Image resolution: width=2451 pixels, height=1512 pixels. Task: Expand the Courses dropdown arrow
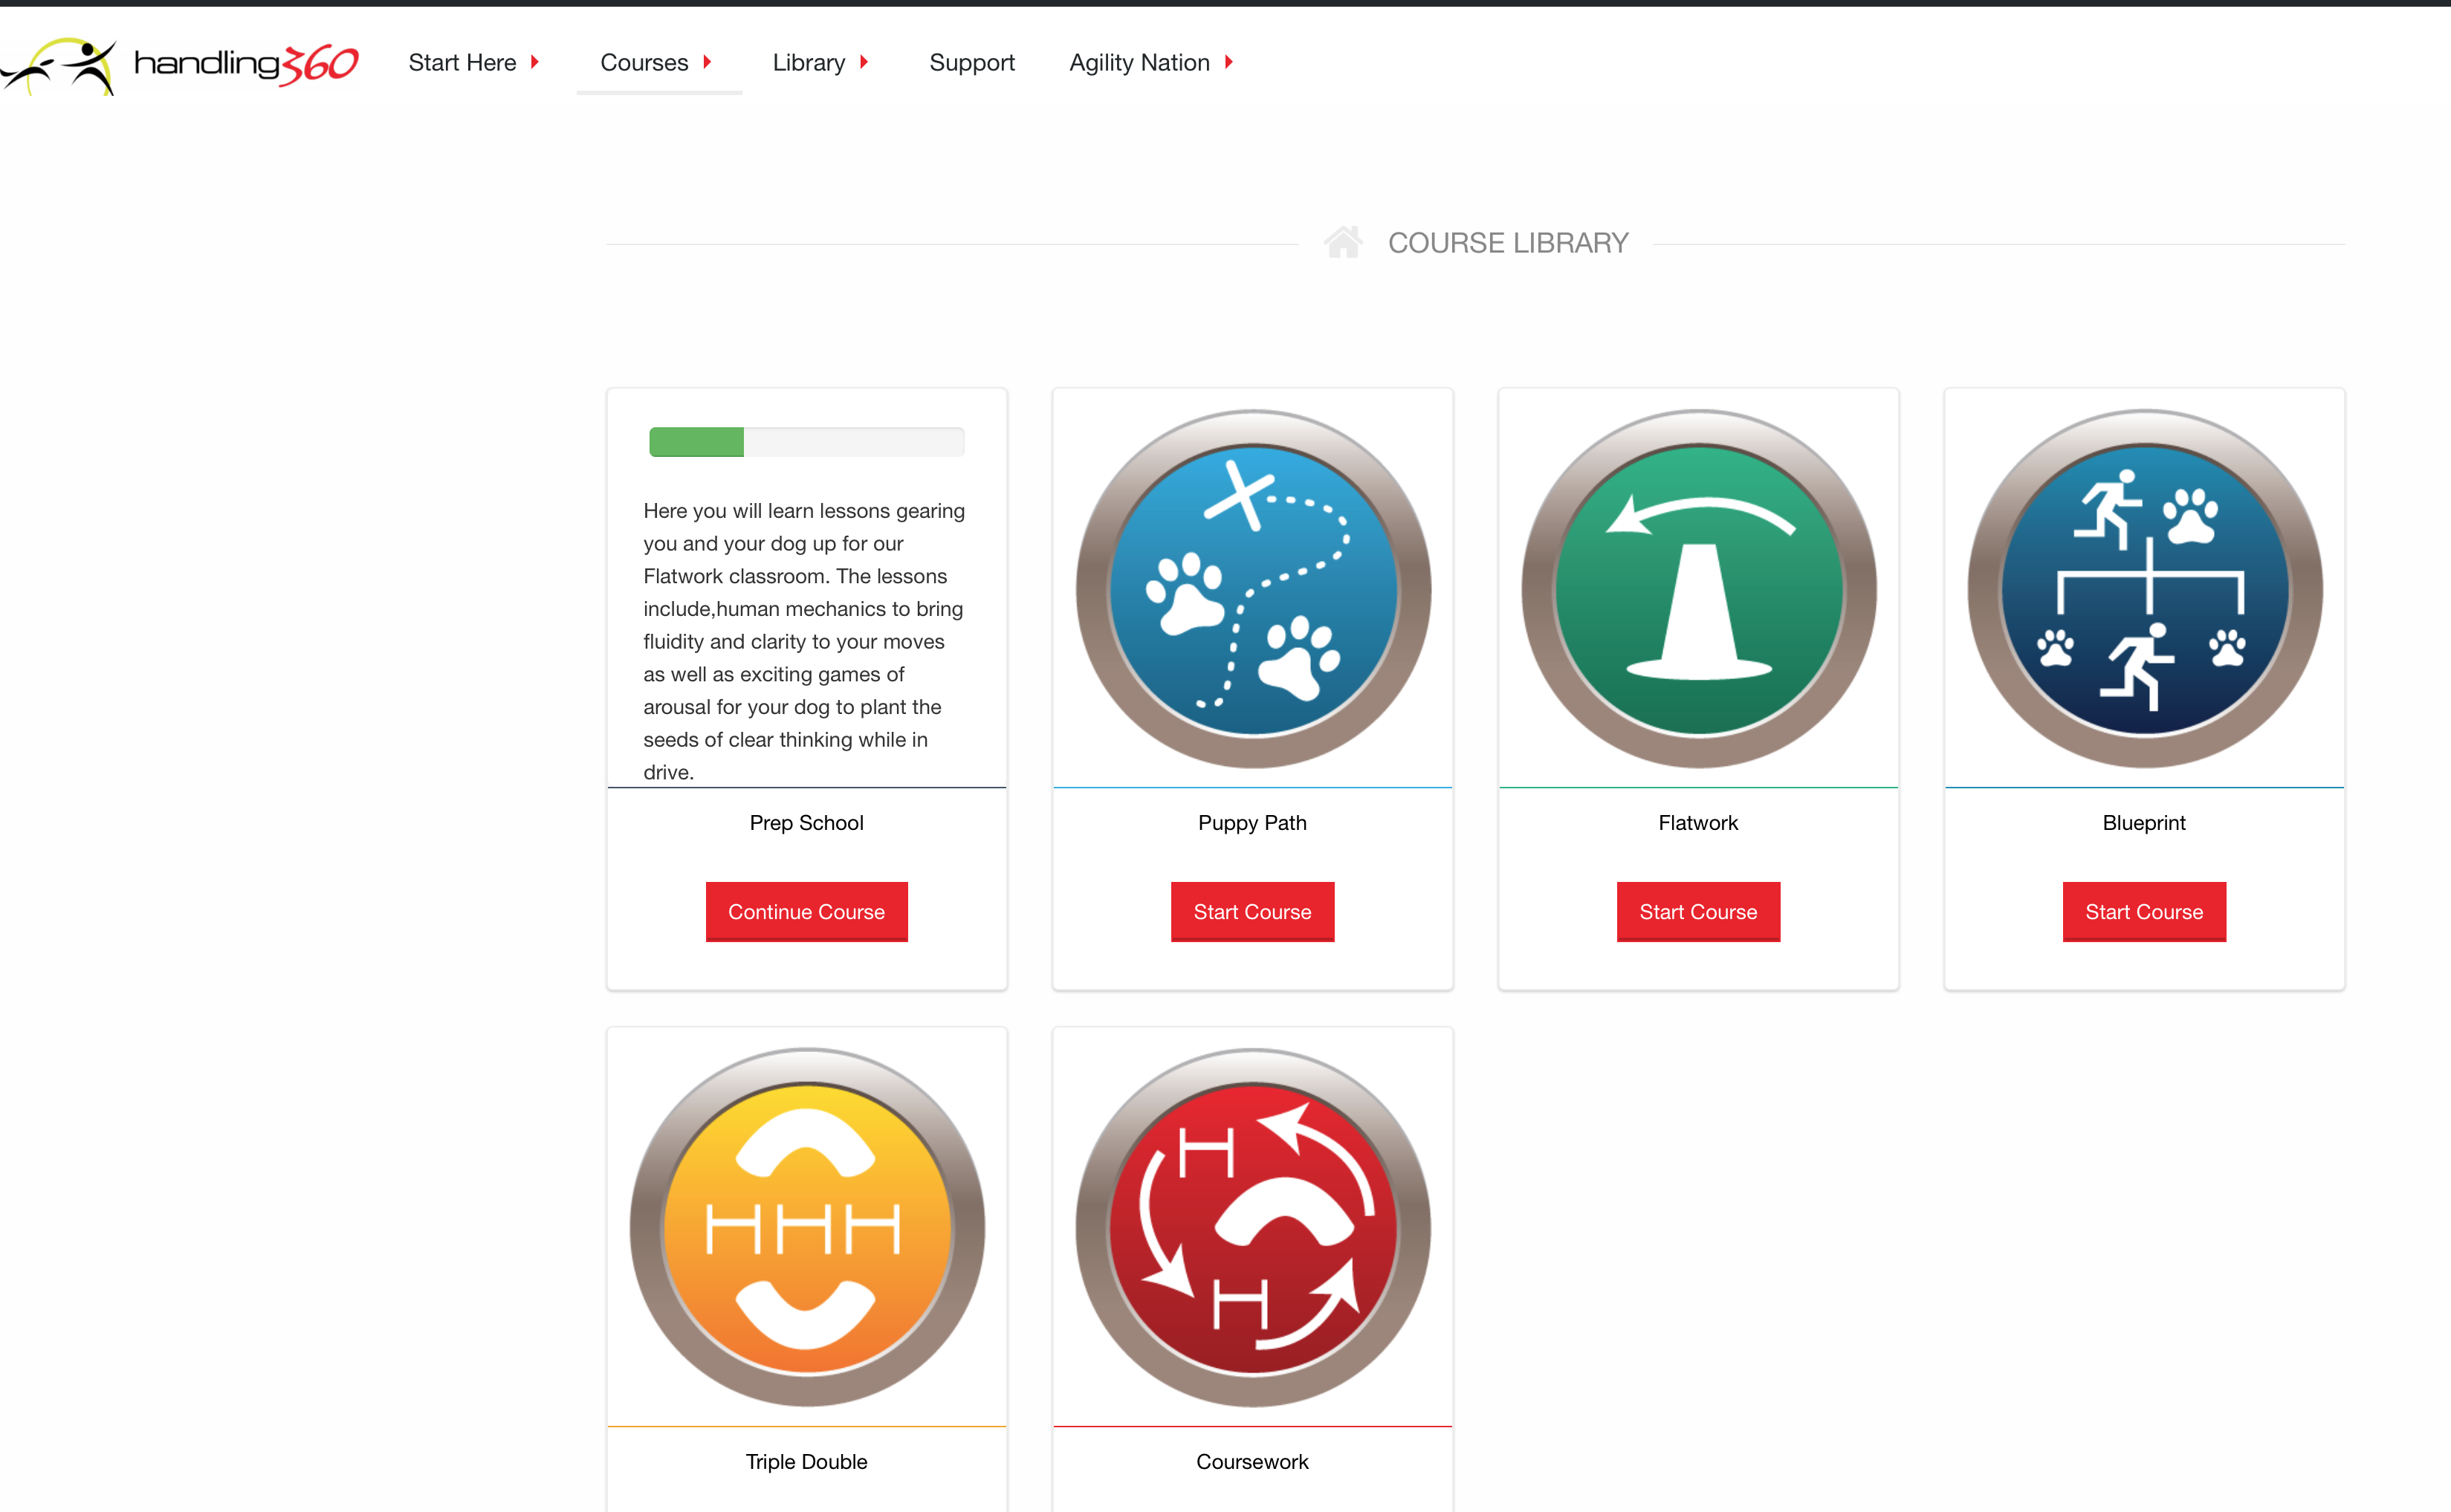(707, 62)
